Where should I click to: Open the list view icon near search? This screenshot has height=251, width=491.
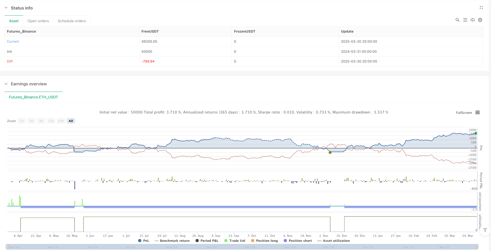tap(465, 20)
